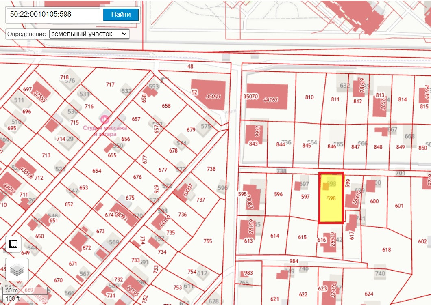Open the map layers switcher
The height and width of the screenshot is (305, 431).
coord(17,269)
